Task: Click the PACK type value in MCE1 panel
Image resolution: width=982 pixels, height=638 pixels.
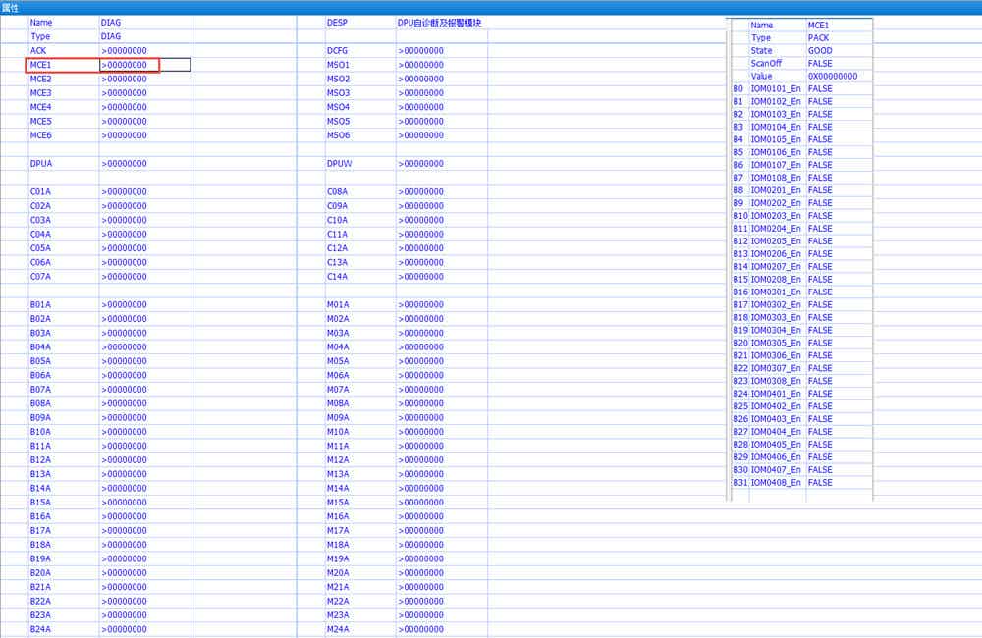Action: tap(819, 37)
